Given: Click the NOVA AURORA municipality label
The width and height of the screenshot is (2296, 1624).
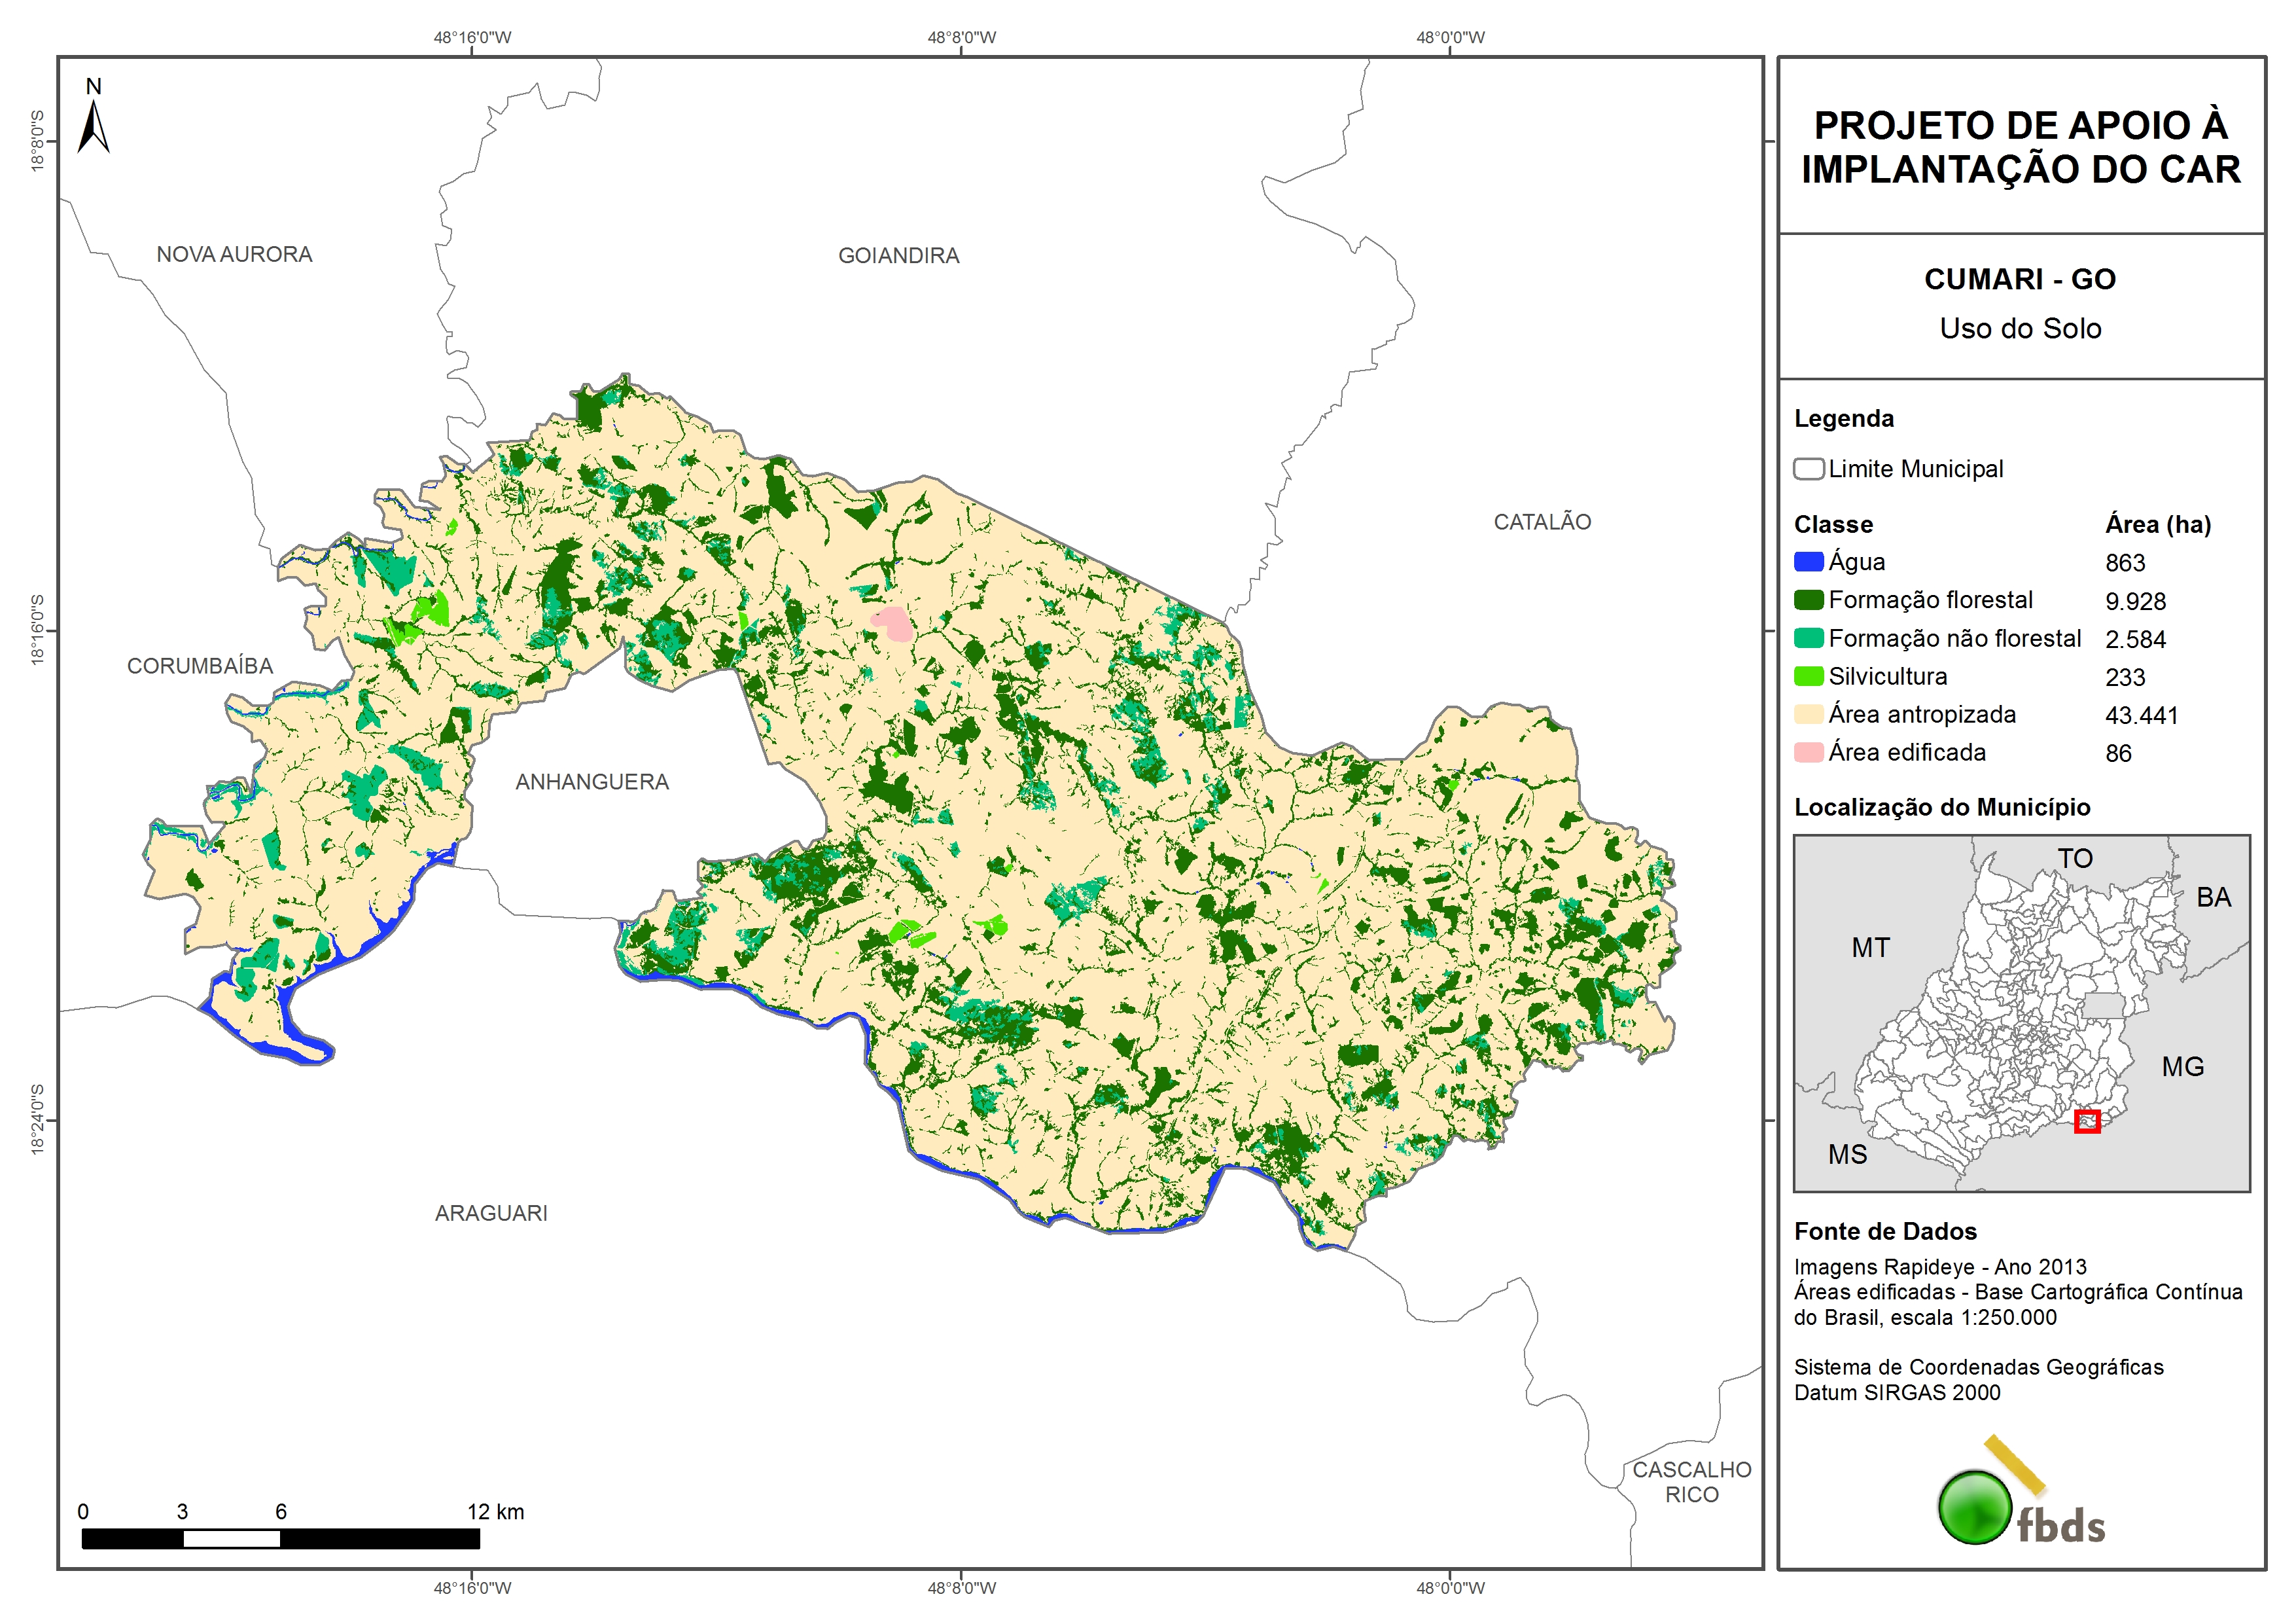Looking at the screenshot, I should click(x=234, y=255).
